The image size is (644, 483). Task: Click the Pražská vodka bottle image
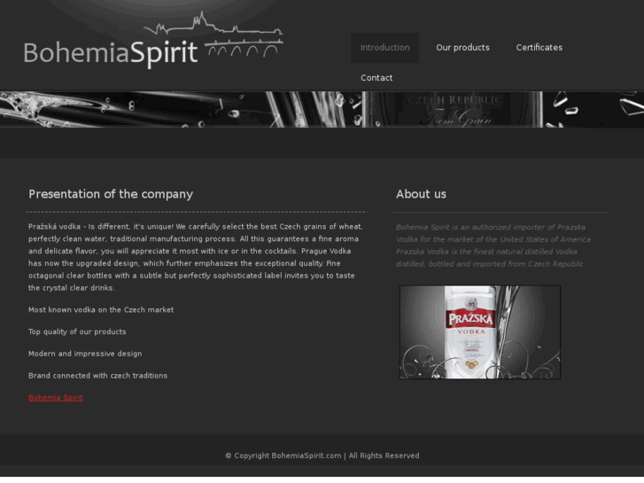(480, 332)
